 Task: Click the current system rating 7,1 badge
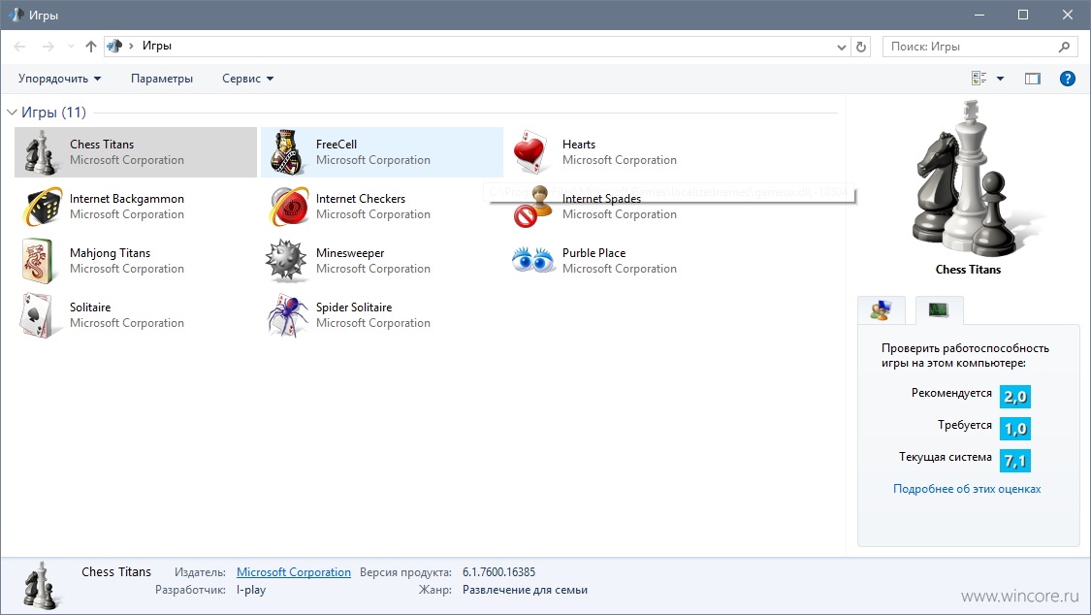click(x=1015, y=461)
